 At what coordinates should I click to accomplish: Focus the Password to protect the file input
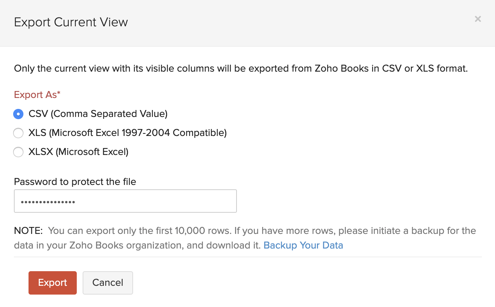(125, 201)
